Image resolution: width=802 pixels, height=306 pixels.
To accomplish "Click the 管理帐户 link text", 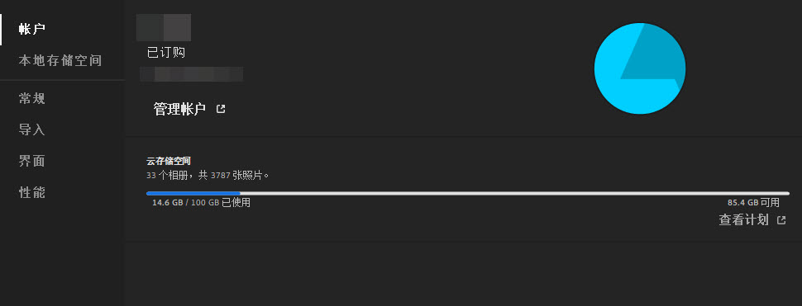I will 179,109.
